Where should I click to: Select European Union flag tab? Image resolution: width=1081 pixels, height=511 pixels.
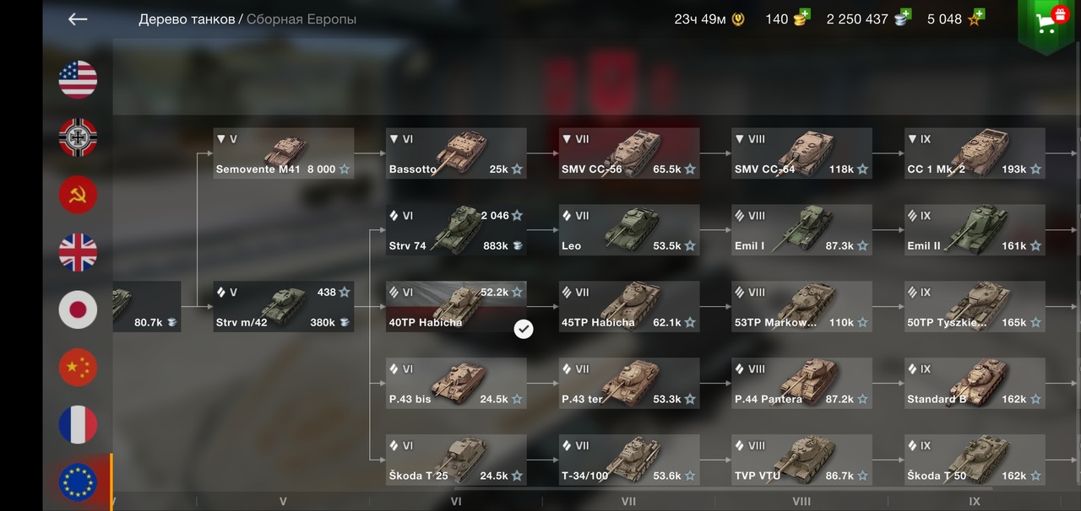coord(78,481)
